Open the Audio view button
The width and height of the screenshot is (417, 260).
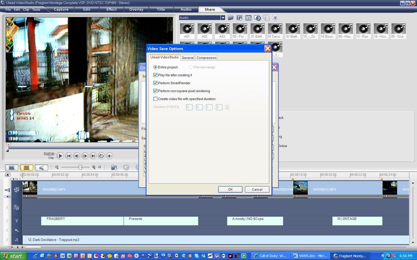(41, 167)
